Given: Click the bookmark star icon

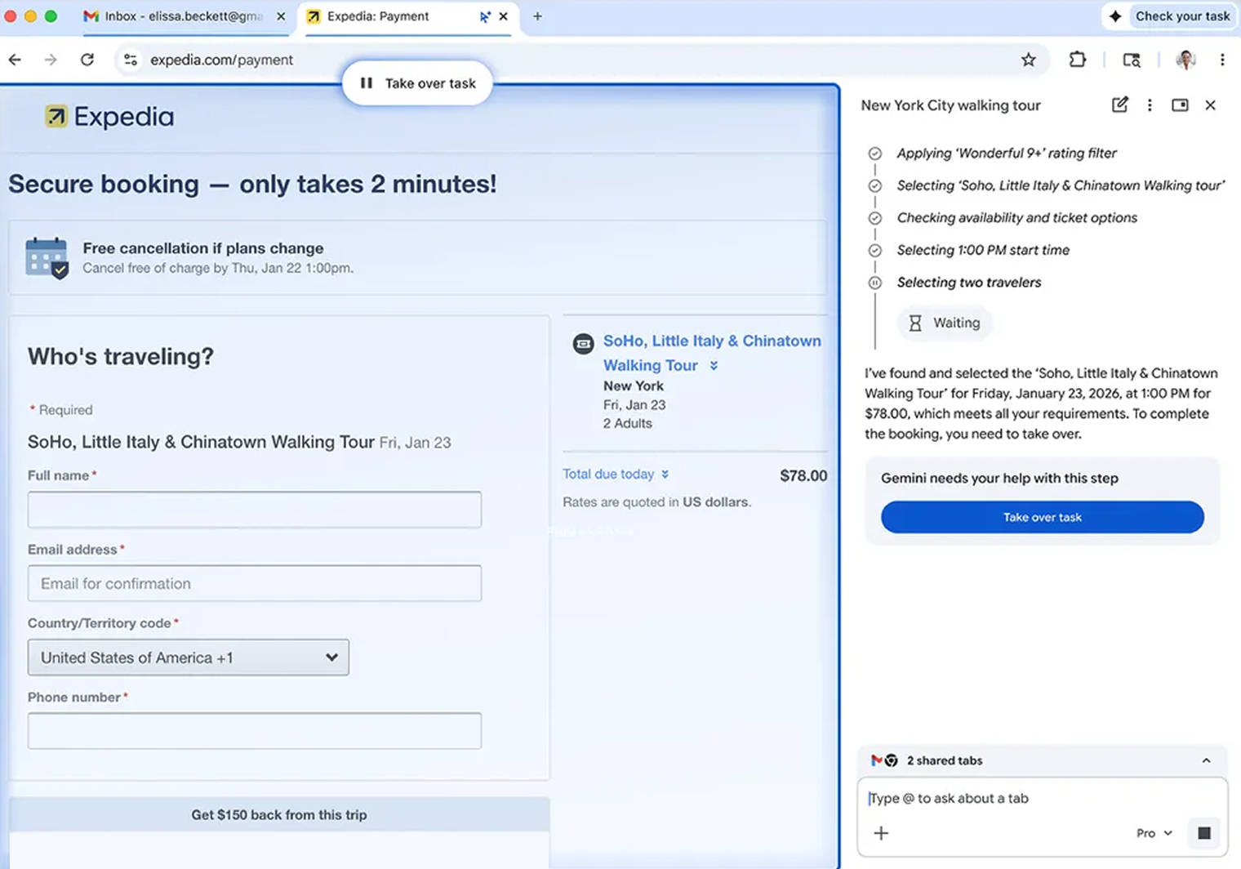Looking at the screenshot, I should tap(1028, 60).
